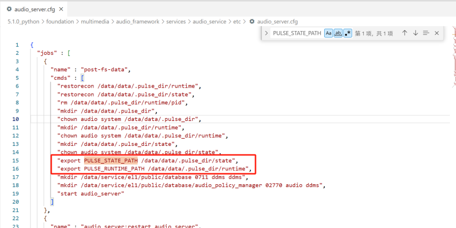Click the chown line on line 12
Viewport: 456px width, 228px height.
click(x=143, y=135)
